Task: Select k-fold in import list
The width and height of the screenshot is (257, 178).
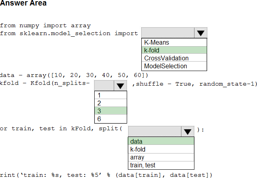Action: coord(174,50)
